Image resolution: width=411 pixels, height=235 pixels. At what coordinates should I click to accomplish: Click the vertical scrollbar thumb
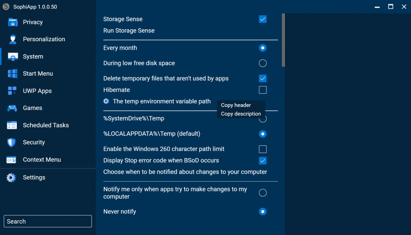pyautogui.click(x=283, y=40)
